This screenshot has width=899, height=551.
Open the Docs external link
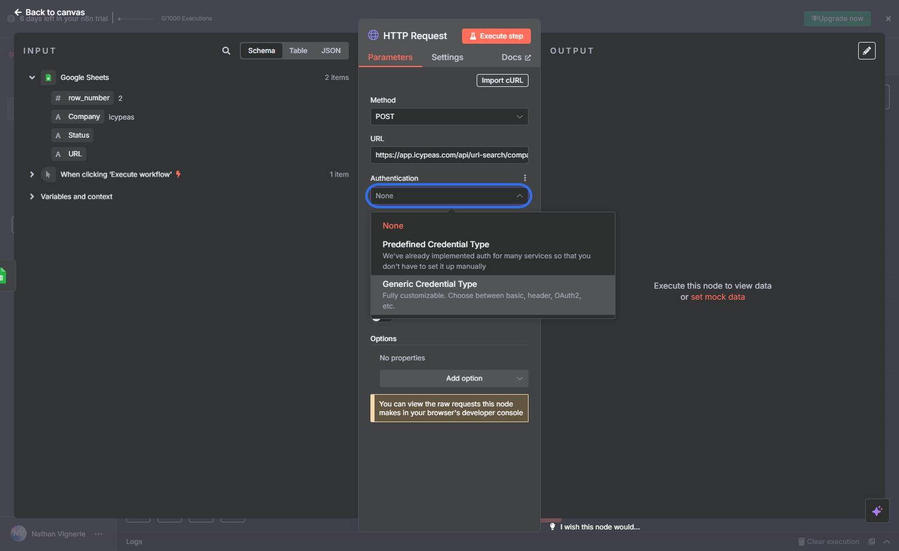(x=516, y=57)
